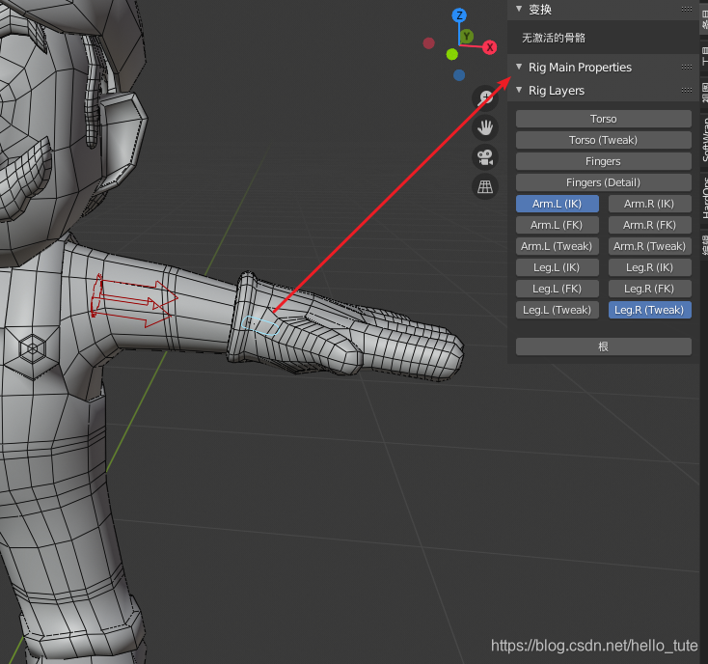The width and height of the screenshot is (708, 664).
Task: Enable the Arm.R (FK) layer
Action: [x=650, y=225]
